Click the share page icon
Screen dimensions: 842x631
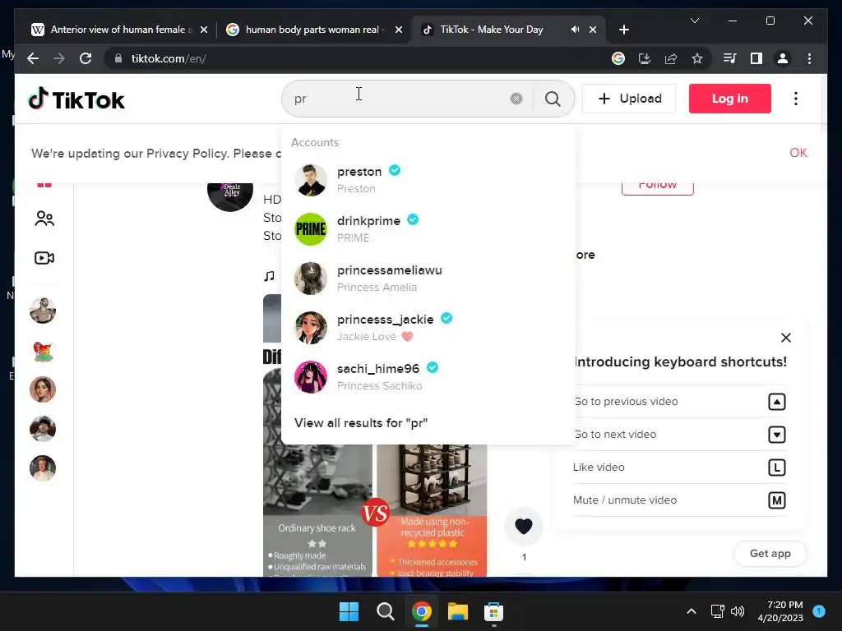pos(671,58)
